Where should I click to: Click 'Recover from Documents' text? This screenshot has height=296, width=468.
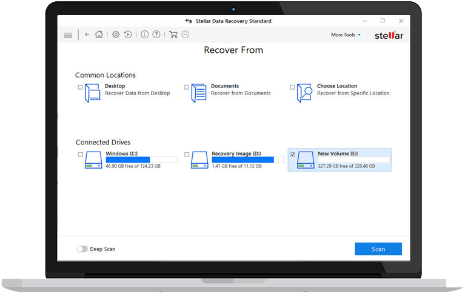(x=241, y=93)
